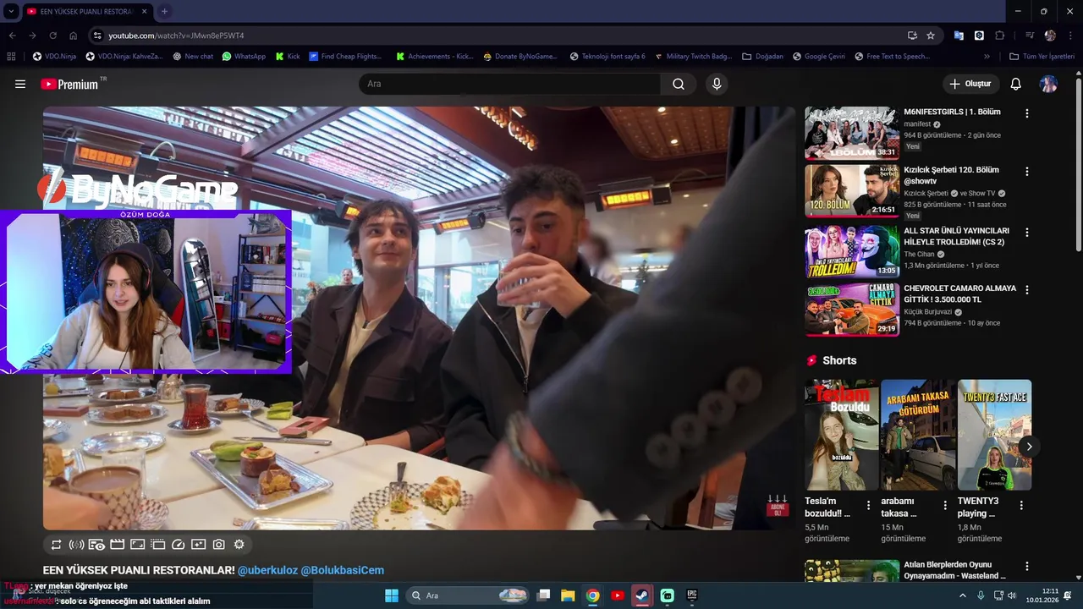Open Steam from the taskbar
Screen dimensions: 1083x609
pos(642,595)
